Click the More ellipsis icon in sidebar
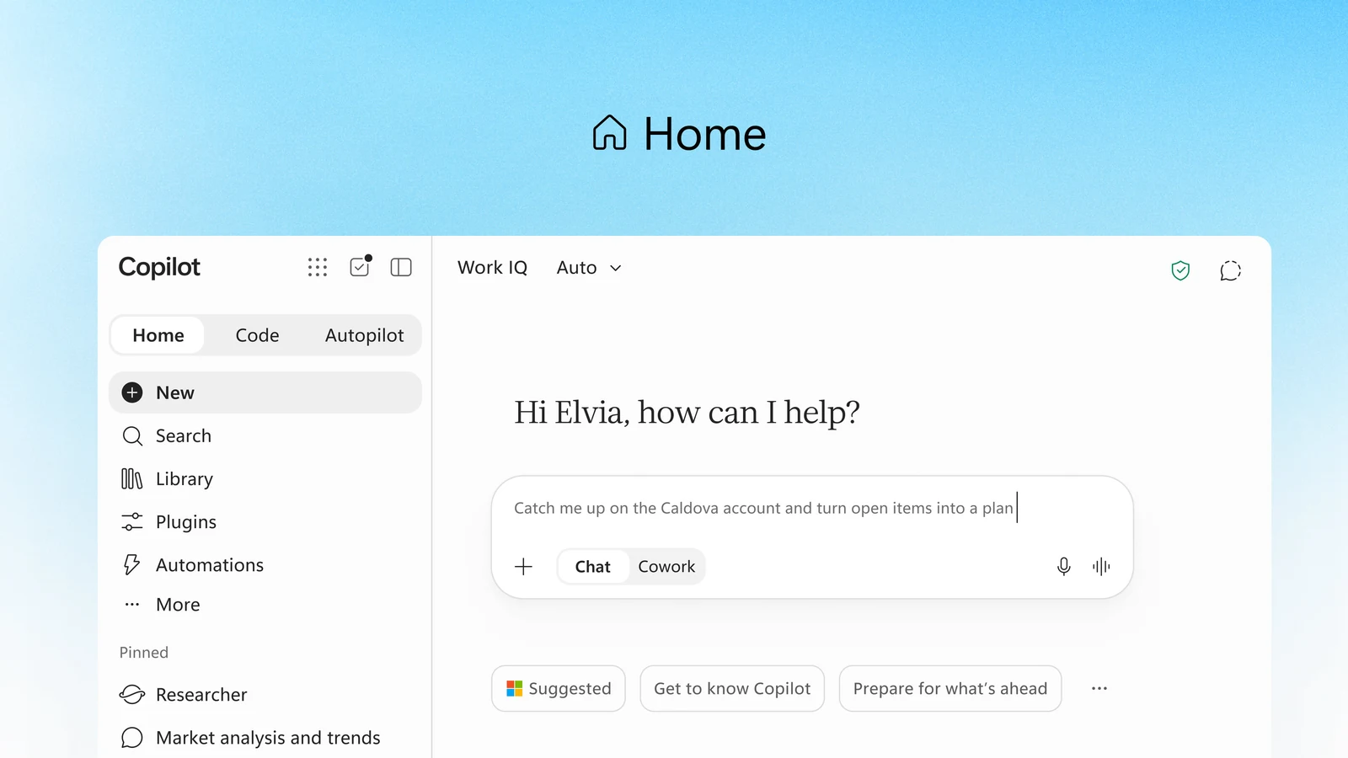This screenshot has width=1348, height=758. pyautogui.click(x=132, y=605)
